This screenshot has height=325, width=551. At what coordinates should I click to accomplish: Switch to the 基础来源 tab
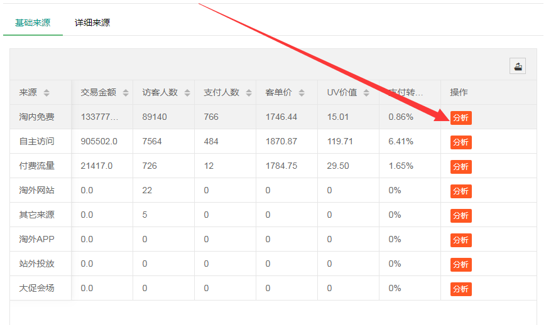(33, 23)
